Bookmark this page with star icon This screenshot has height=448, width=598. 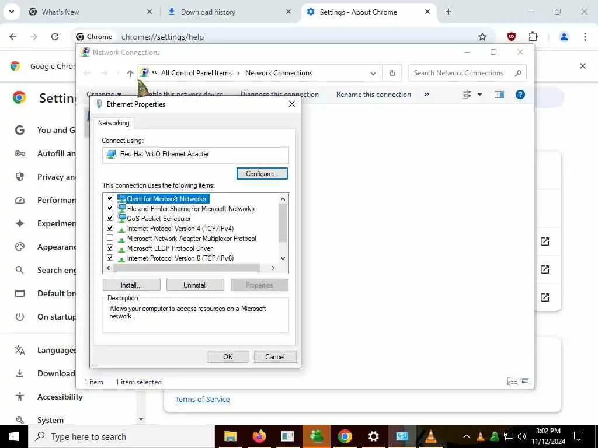pos(482,37)
